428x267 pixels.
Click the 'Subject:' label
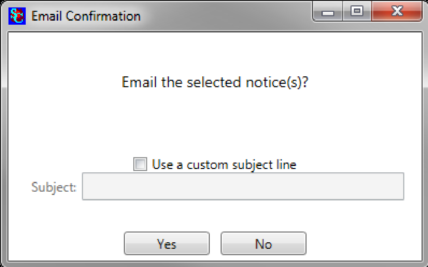54,187
